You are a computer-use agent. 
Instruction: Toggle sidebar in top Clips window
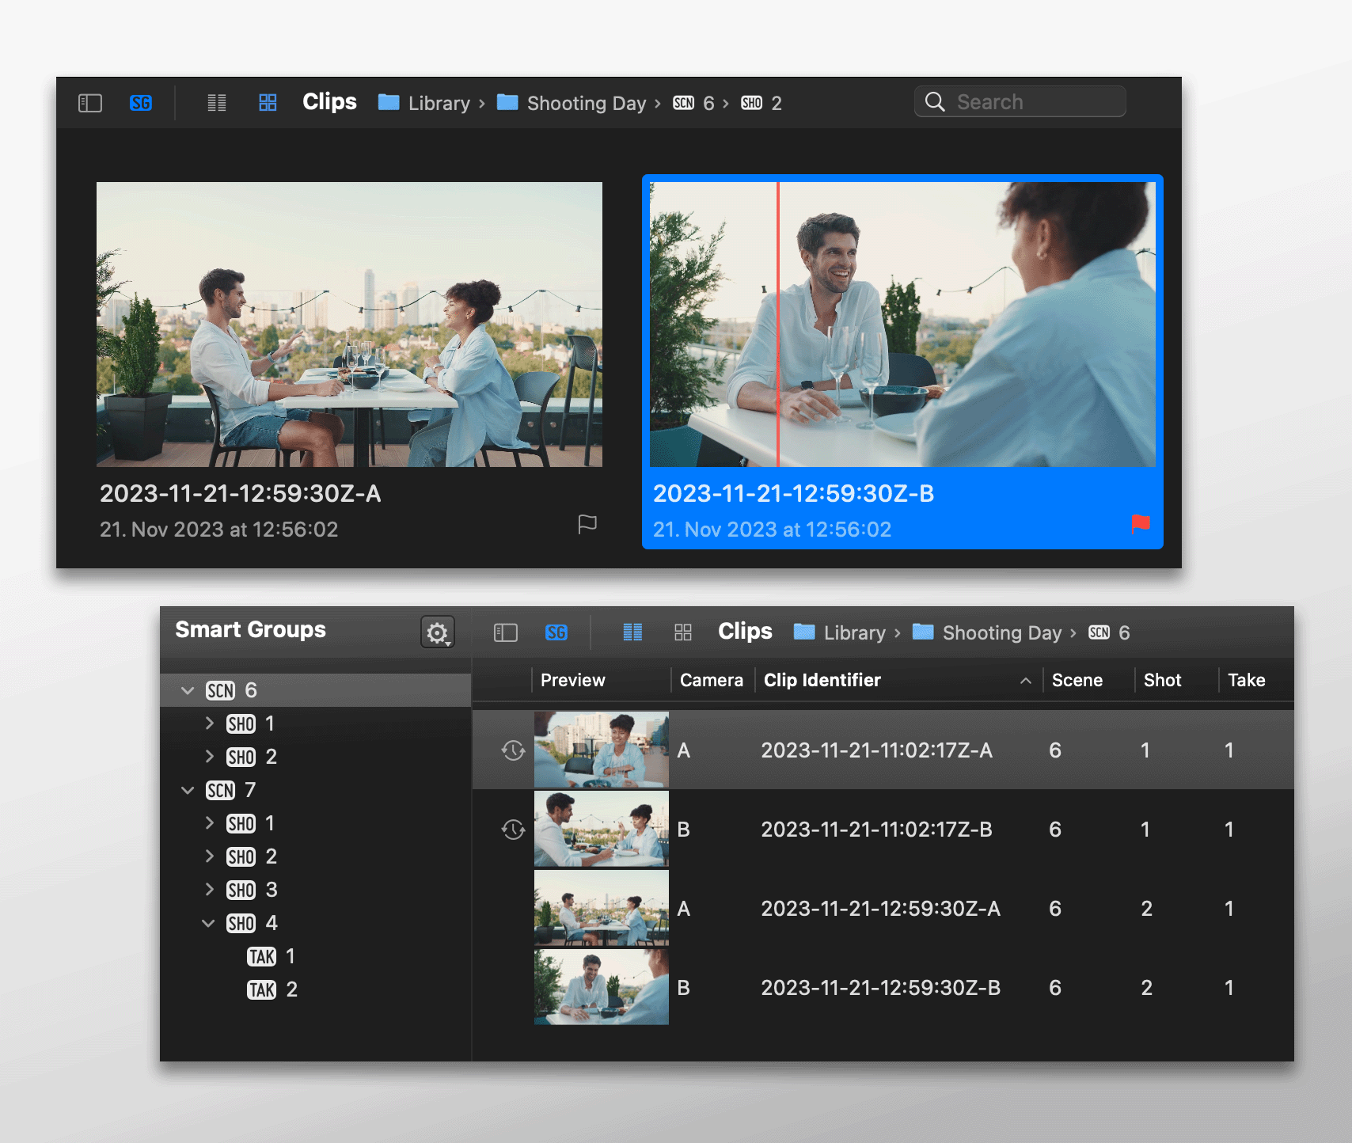click(90, 103)
